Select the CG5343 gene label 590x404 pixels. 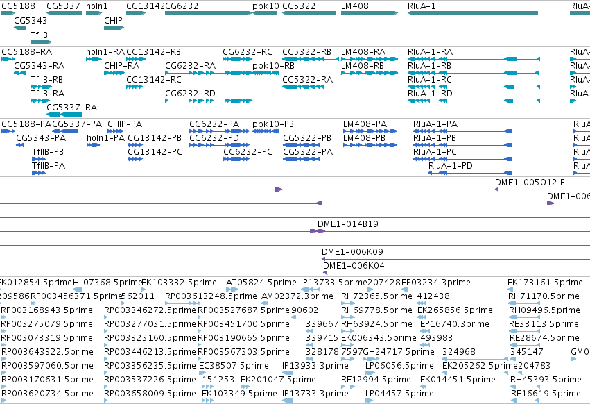31,20
